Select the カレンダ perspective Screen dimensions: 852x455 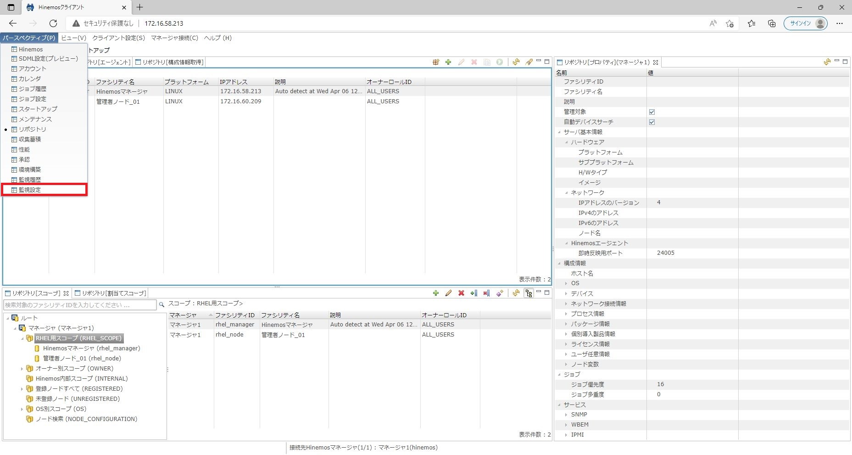pyautogui.click(x=45, y=79)
